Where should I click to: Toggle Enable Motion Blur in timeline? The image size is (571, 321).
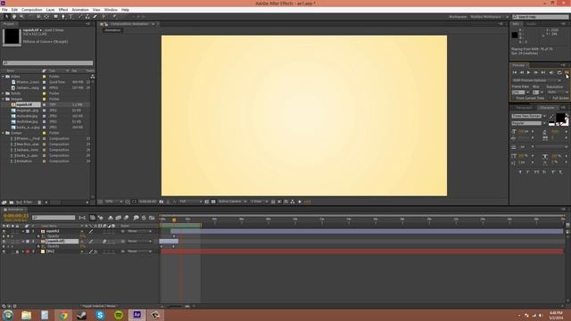(x=127, y=218)
